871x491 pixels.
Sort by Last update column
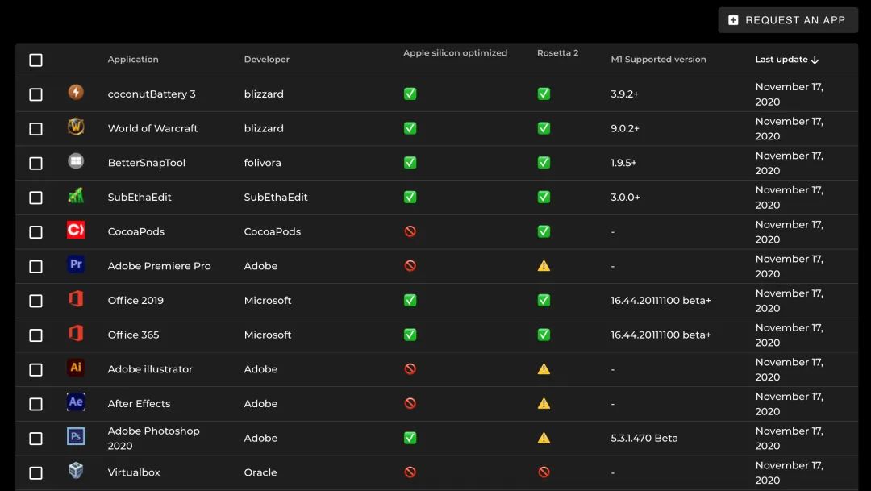pyautogui.click(x=786, y=60)
